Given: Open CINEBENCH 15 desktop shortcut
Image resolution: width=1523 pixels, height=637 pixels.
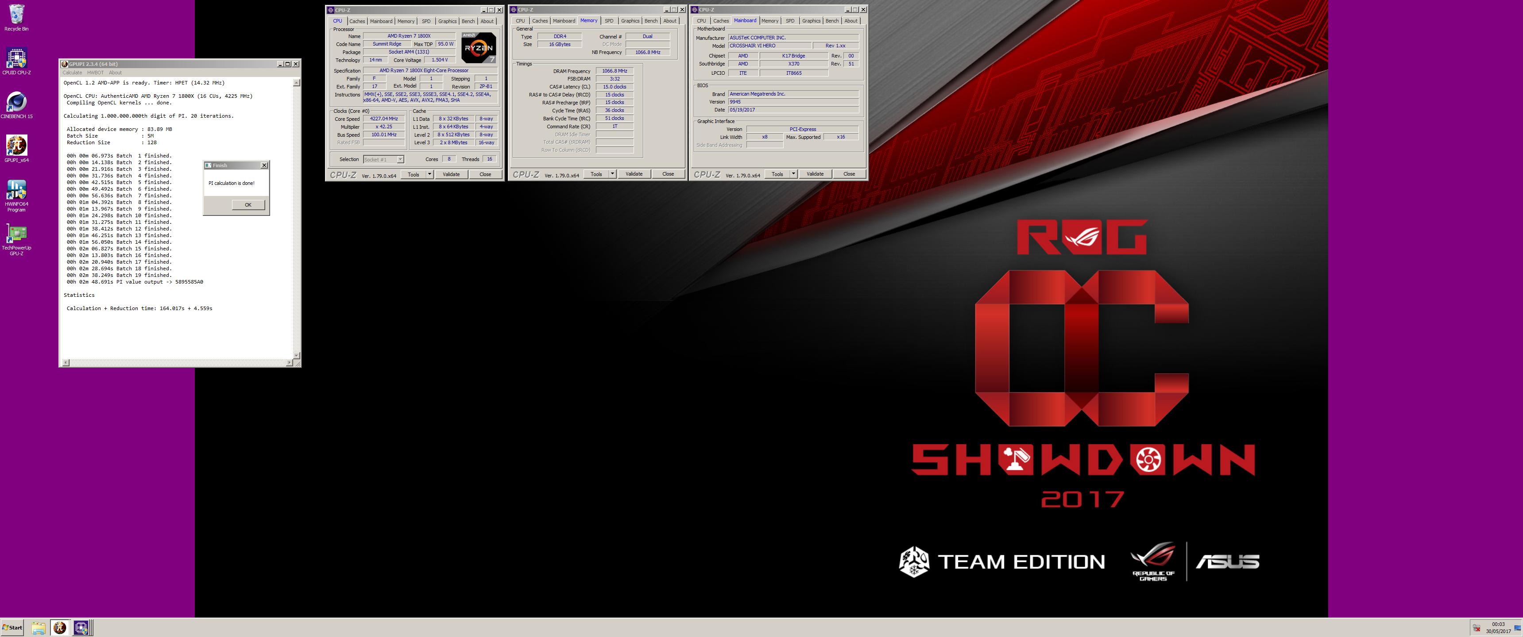Looking at the screenshot, I should 16,105.
